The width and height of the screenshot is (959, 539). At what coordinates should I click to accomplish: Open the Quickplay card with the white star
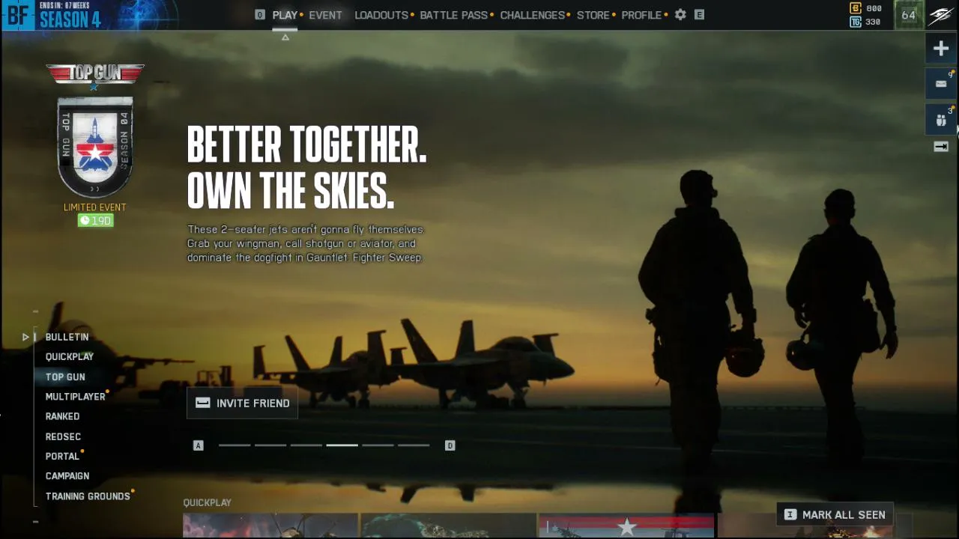click(626, 526)
